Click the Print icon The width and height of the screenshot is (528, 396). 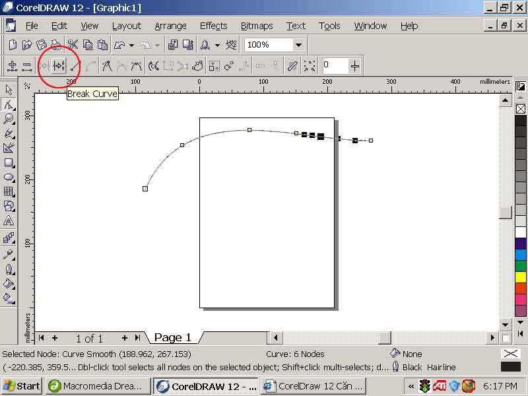pyautogui.click(x=56, y=45)
